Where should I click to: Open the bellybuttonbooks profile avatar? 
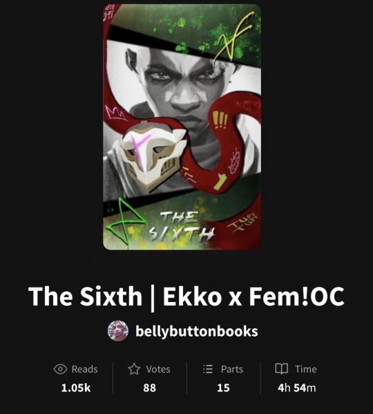tap(118, 331)
